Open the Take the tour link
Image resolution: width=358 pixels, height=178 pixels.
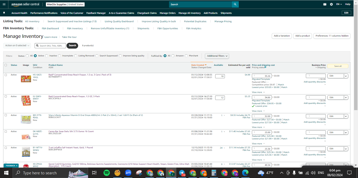(x=69, y=37)
